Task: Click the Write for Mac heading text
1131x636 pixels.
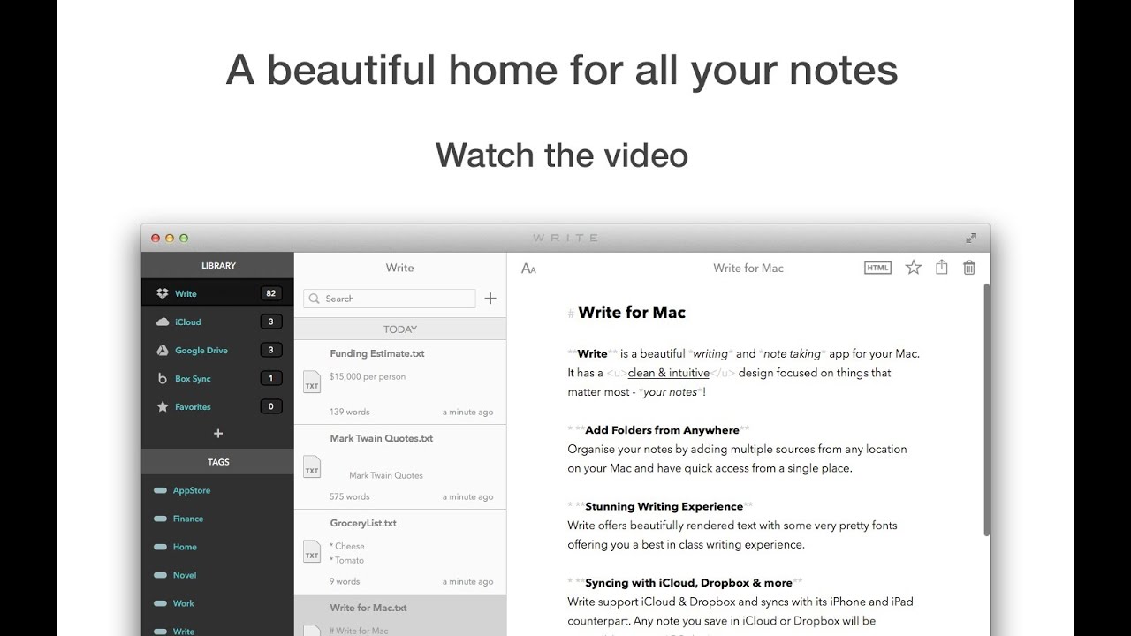Action: point(632,312)
